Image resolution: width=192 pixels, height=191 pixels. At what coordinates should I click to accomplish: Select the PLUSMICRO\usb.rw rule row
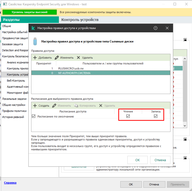point(101,69)
